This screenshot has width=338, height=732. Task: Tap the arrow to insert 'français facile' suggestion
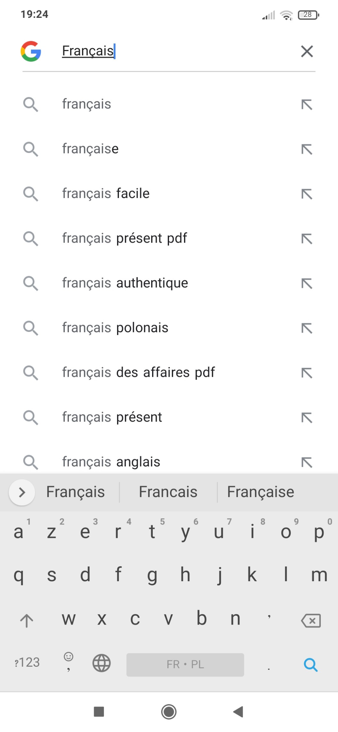pos(307,194)
